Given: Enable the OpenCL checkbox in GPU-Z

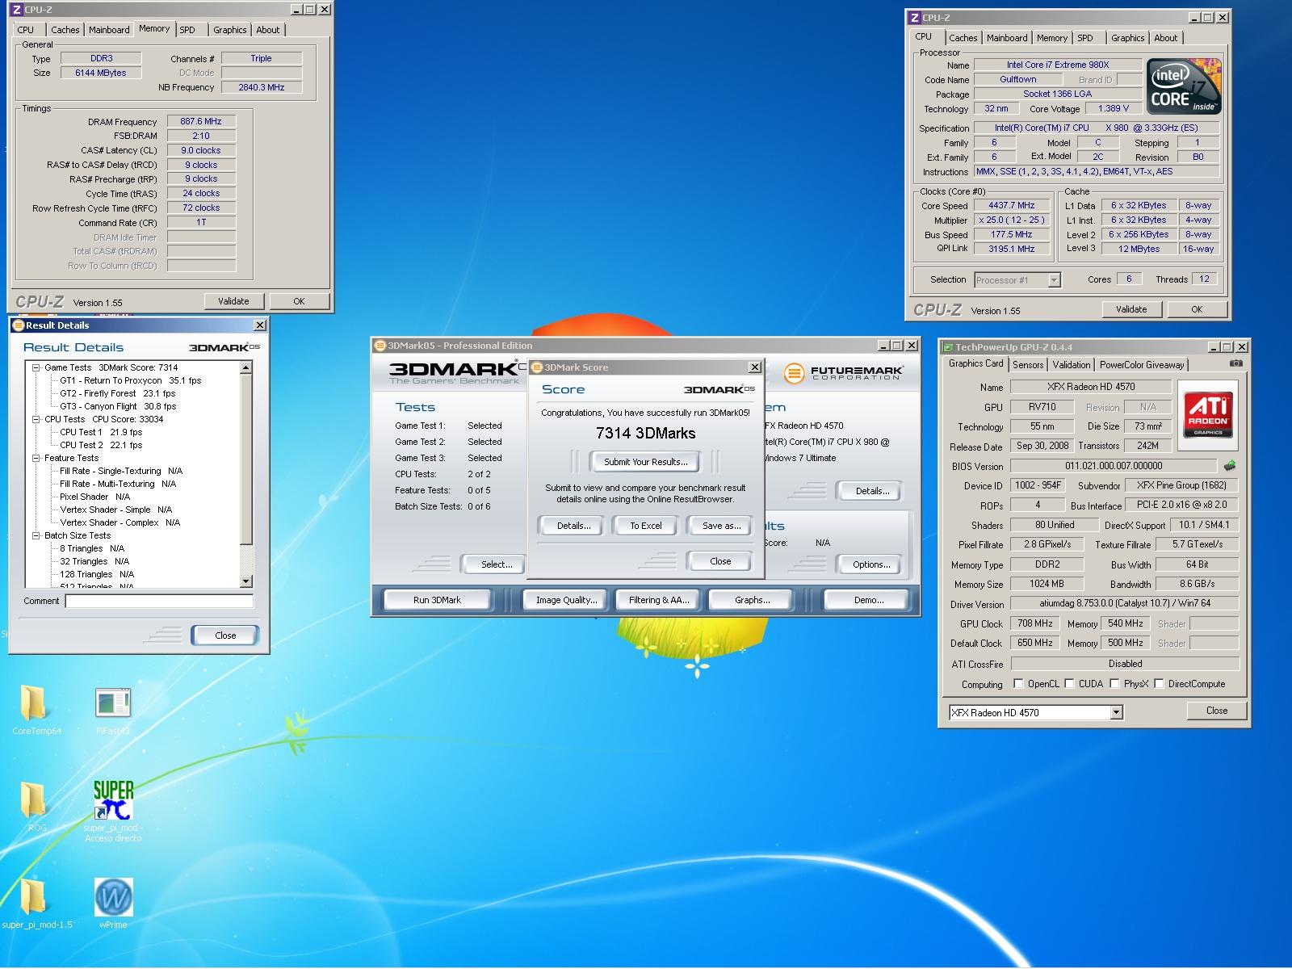Looking at the screenshot, I should tap(1019, 684).
